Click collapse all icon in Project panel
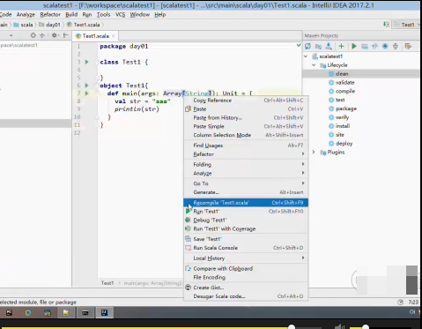The width and height of the screenshot is (422, 329). point(42,35)
